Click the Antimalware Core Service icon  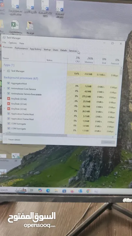pyautogui.click(x=9, y=88)
